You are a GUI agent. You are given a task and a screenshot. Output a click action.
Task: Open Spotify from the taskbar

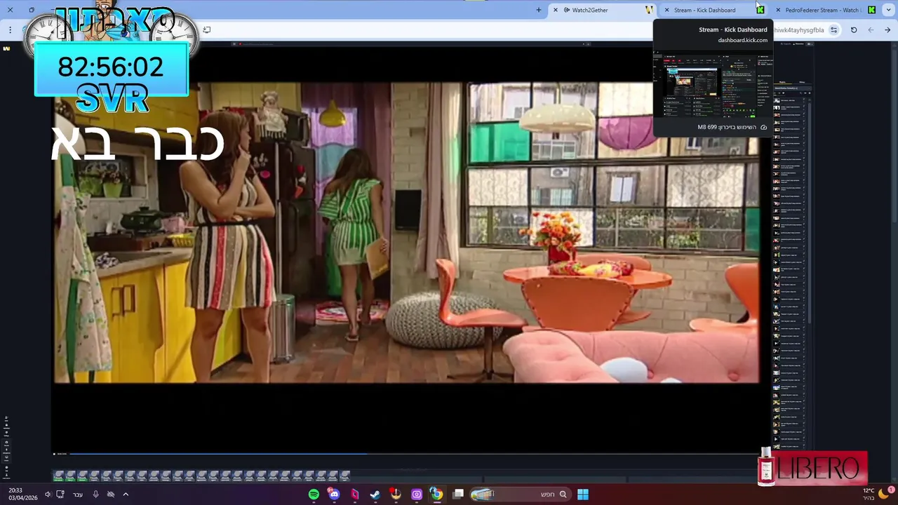coord(314,494)
